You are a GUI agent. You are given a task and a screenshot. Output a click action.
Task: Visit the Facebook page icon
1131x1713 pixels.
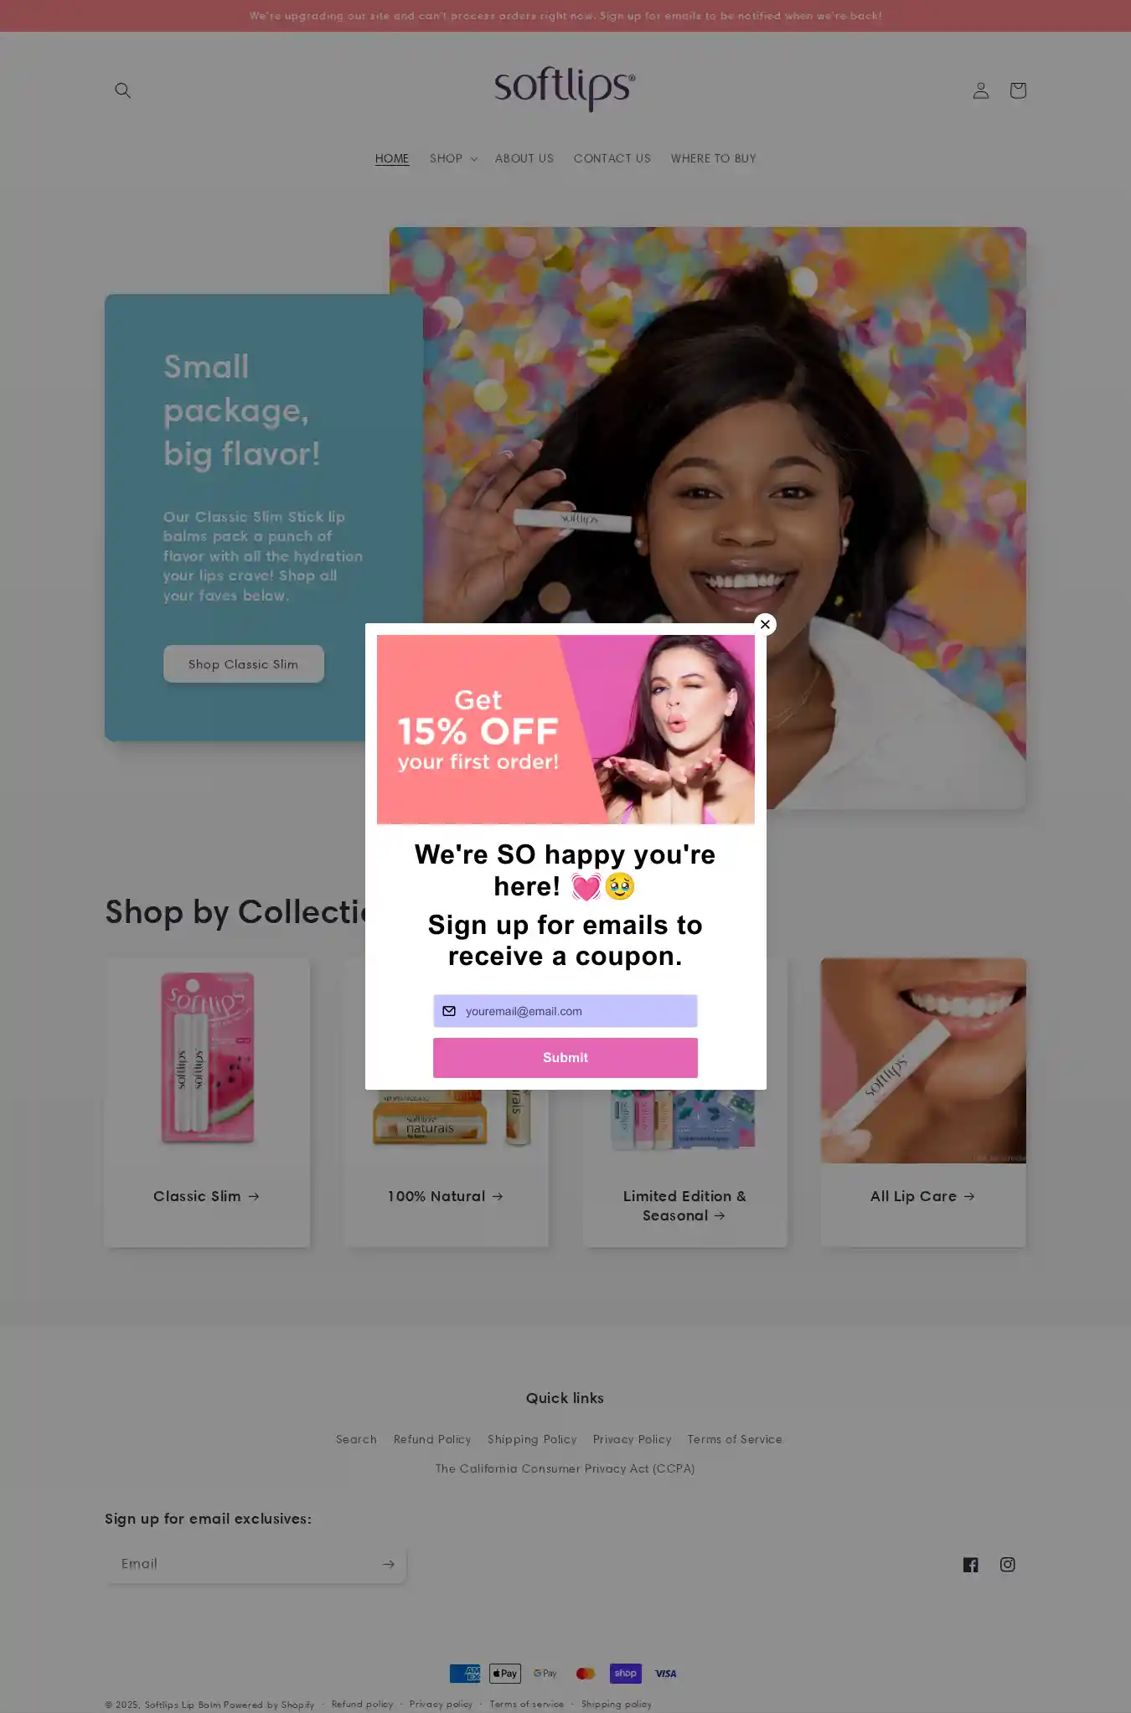coord(970,1565)
